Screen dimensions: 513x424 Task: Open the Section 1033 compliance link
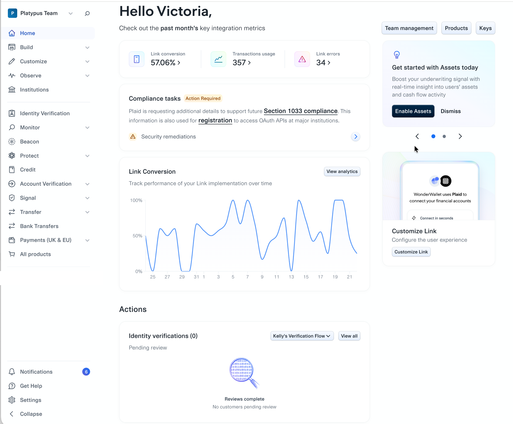(x=300, y=111)
